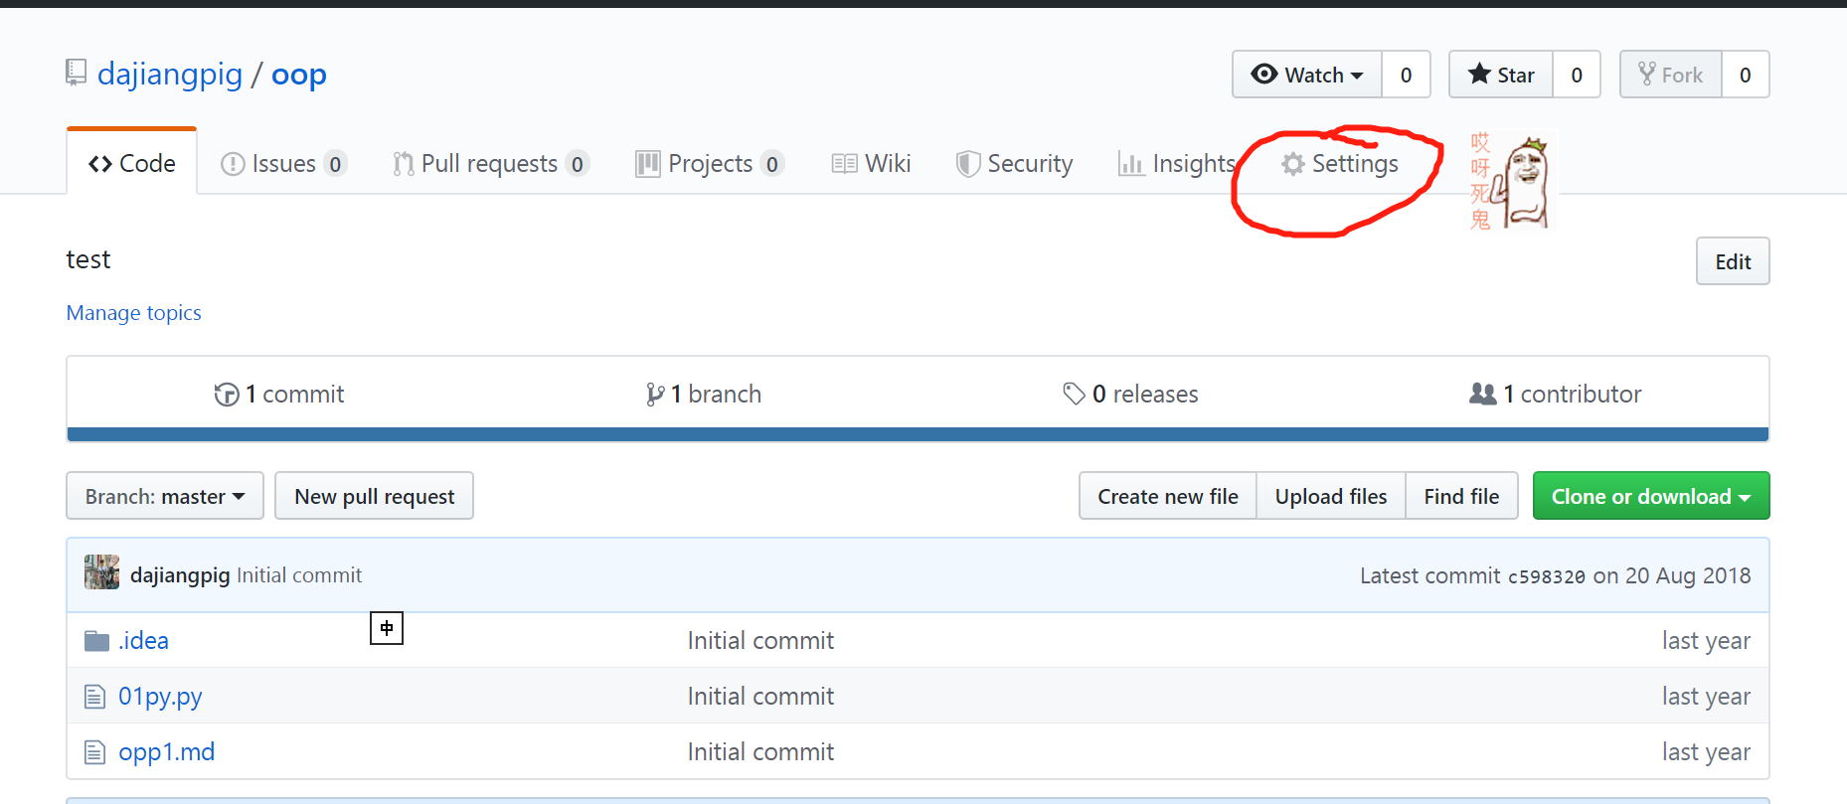Viewport: 1847px width, 804px height.
Task: Open the Pull requests tab
Action: 491,164
